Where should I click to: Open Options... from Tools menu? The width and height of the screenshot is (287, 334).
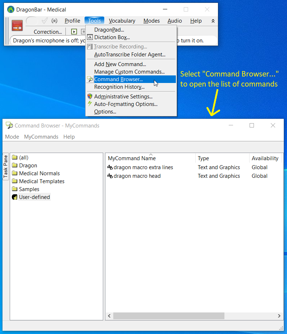pos(131,112)
